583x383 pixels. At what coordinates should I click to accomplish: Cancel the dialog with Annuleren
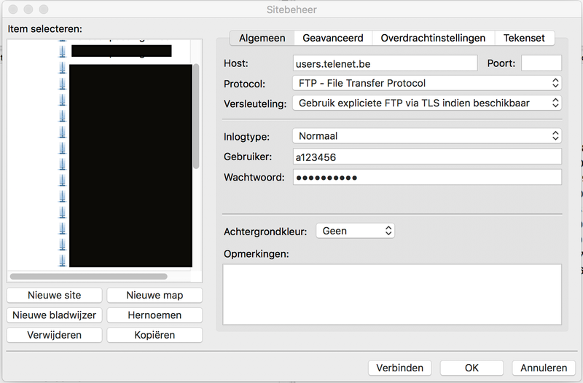pyautogui.click(x=544, y=368)
